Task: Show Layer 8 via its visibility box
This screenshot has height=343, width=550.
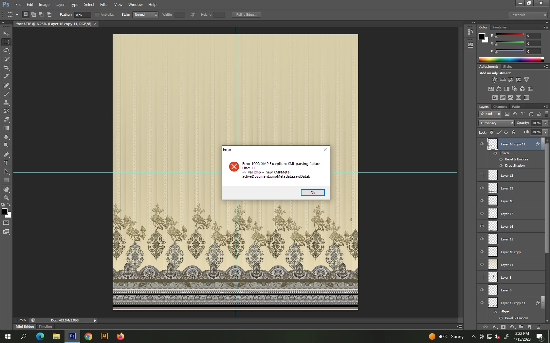Action: 482,277
